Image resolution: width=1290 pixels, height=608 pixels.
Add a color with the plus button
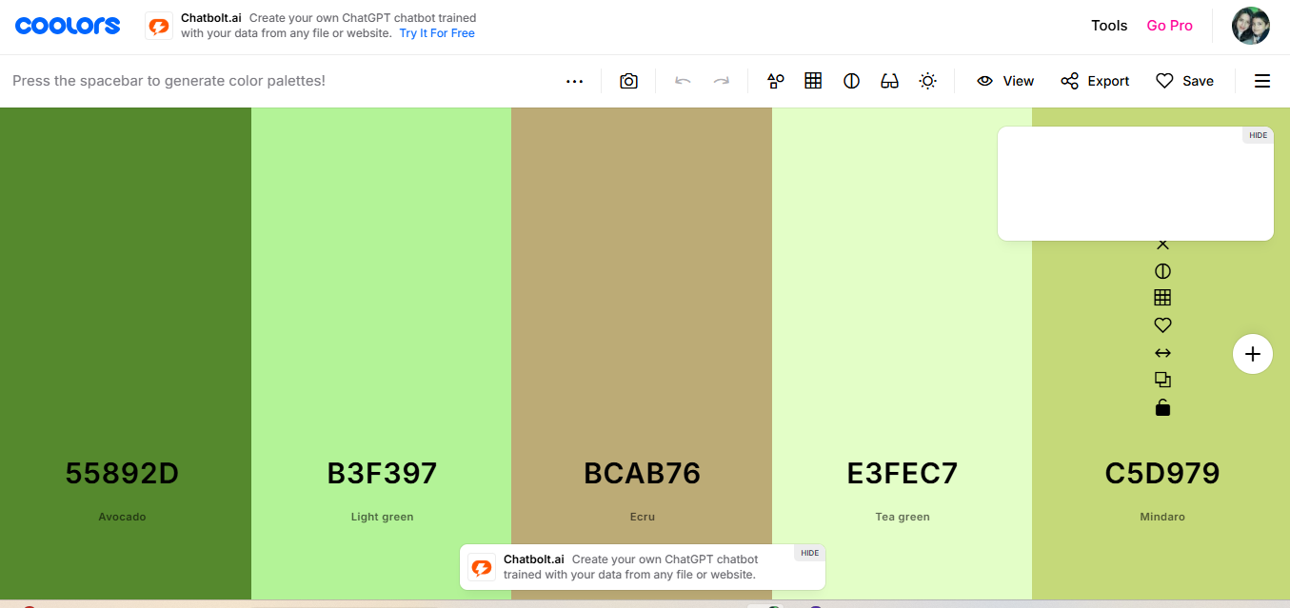(1253, 354)
